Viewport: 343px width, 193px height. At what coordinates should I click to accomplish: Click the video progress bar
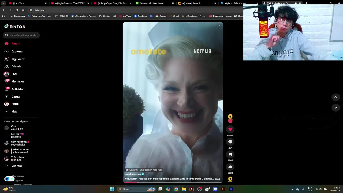pos(173,182)
